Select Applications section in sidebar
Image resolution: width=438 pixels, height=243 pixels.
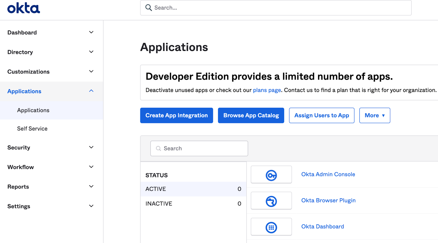(x=51, y=91)
